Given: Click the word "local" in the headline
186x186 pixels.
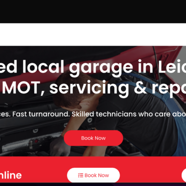Looking at the screenshot, I should coord(43,66).
